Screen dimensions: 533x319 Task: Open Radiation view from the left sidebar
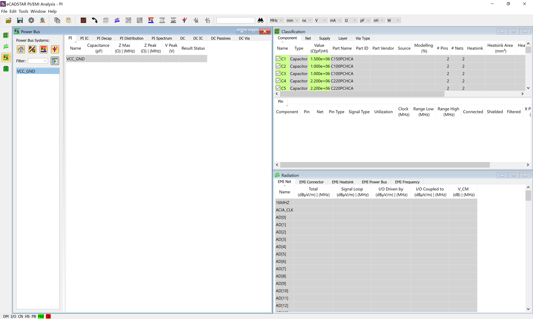[6, 47]
